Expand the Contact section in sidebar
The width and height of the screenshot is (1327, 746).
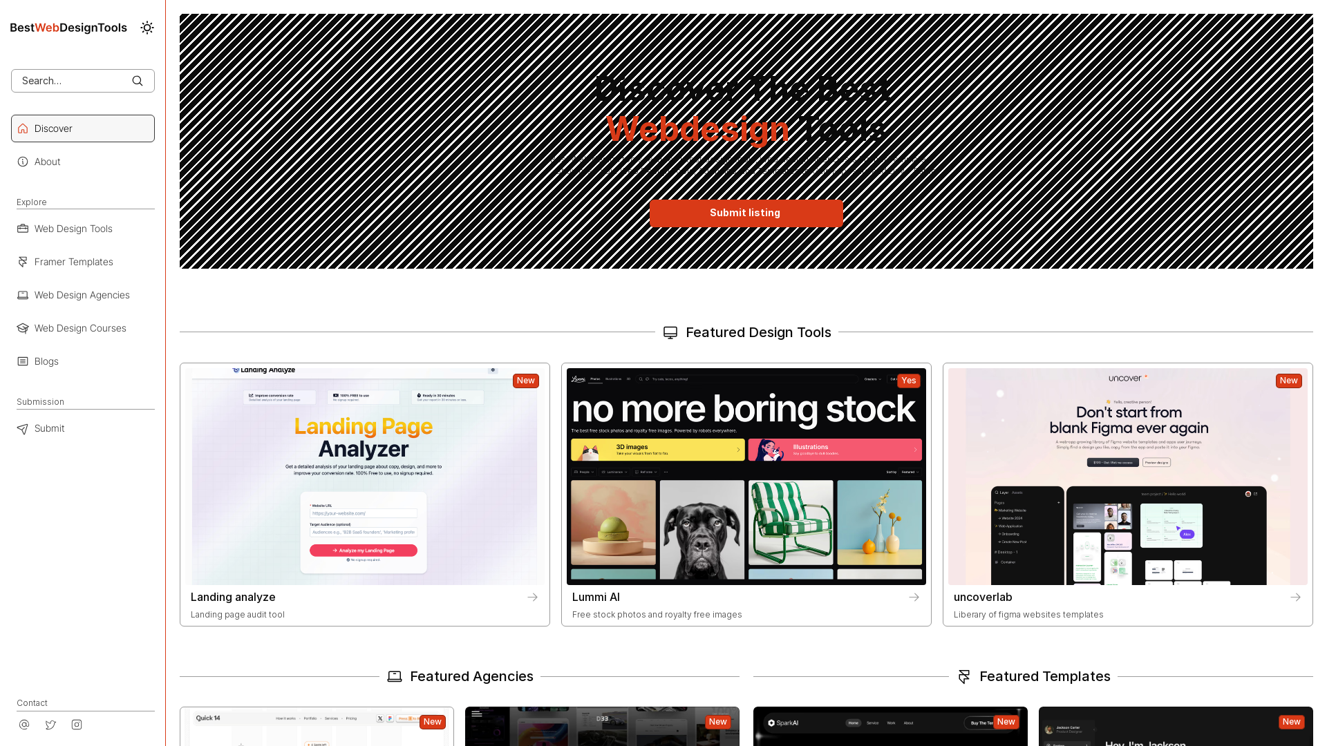tap(32, 701)
